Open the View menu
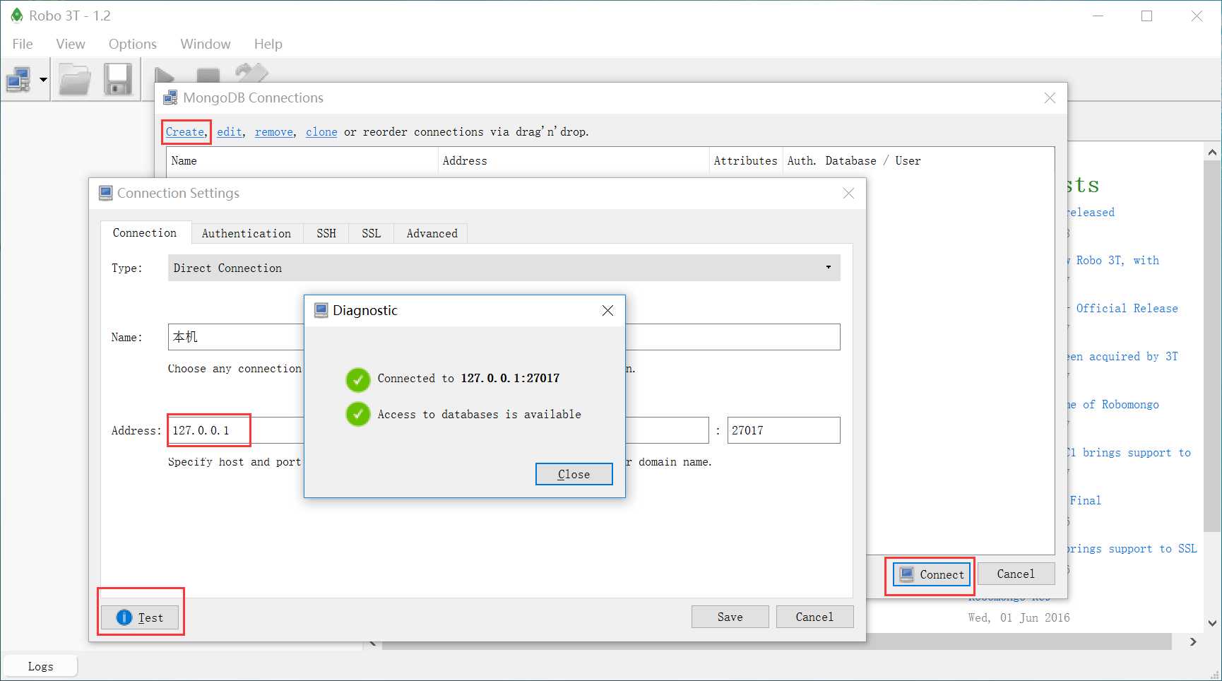Viewport: 1222px width, 681px height. click(x=71, y=44)
